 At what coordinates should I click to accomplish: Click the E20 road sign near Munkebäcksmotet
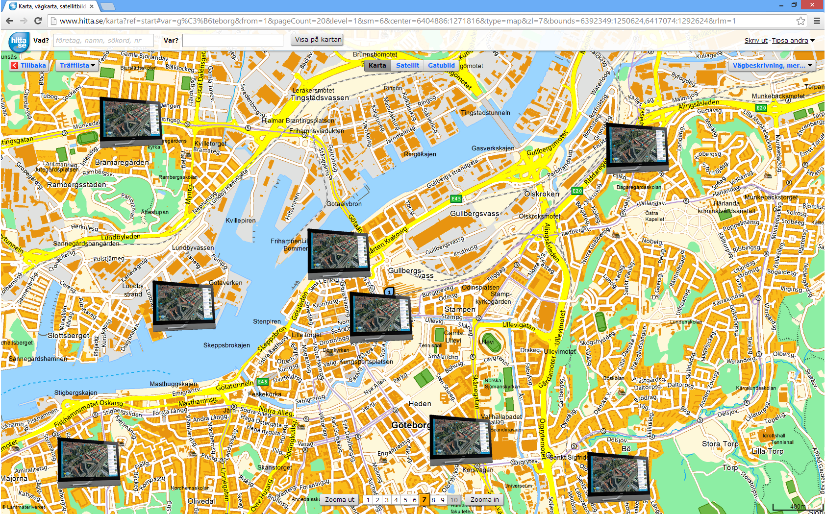pyautogui.click(x=761, y=108)
